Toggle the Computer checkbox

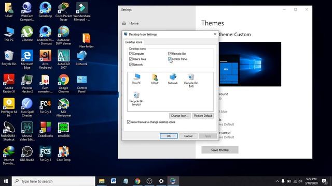pos(136,54)
